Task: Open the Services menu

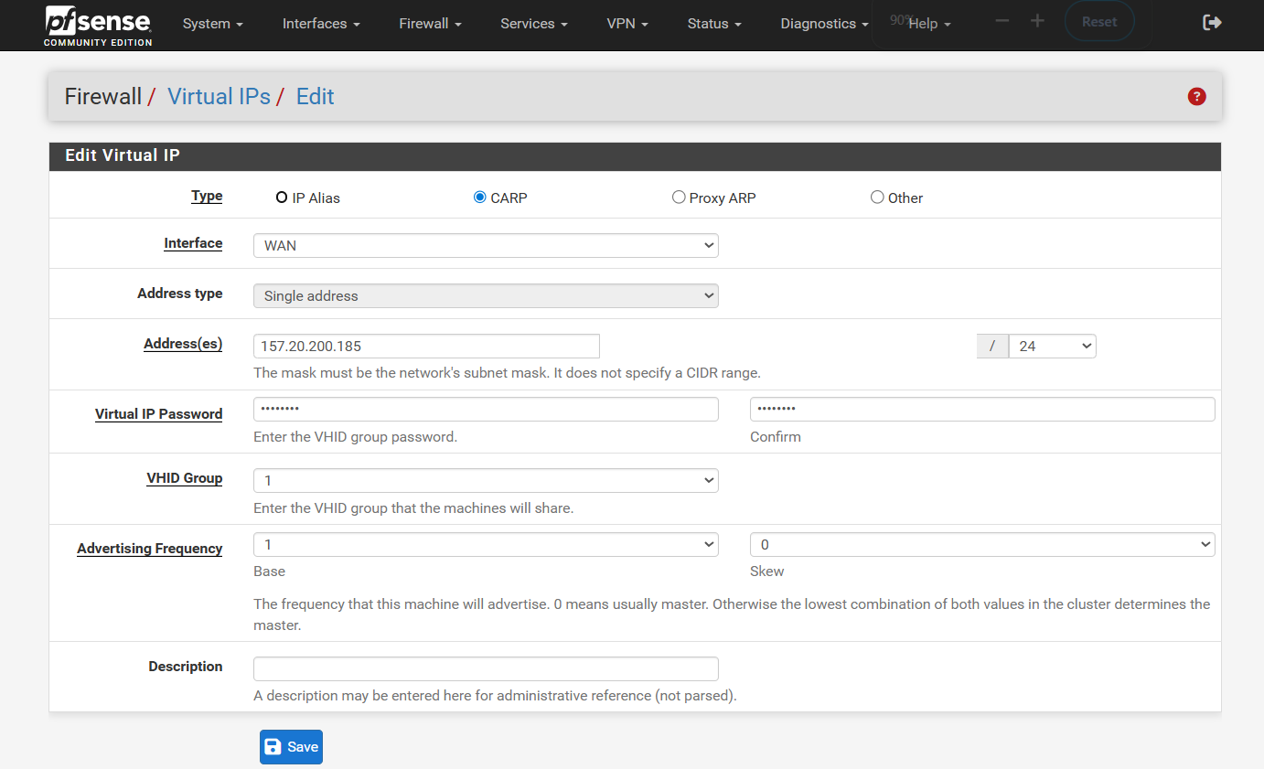Action: 533,24
